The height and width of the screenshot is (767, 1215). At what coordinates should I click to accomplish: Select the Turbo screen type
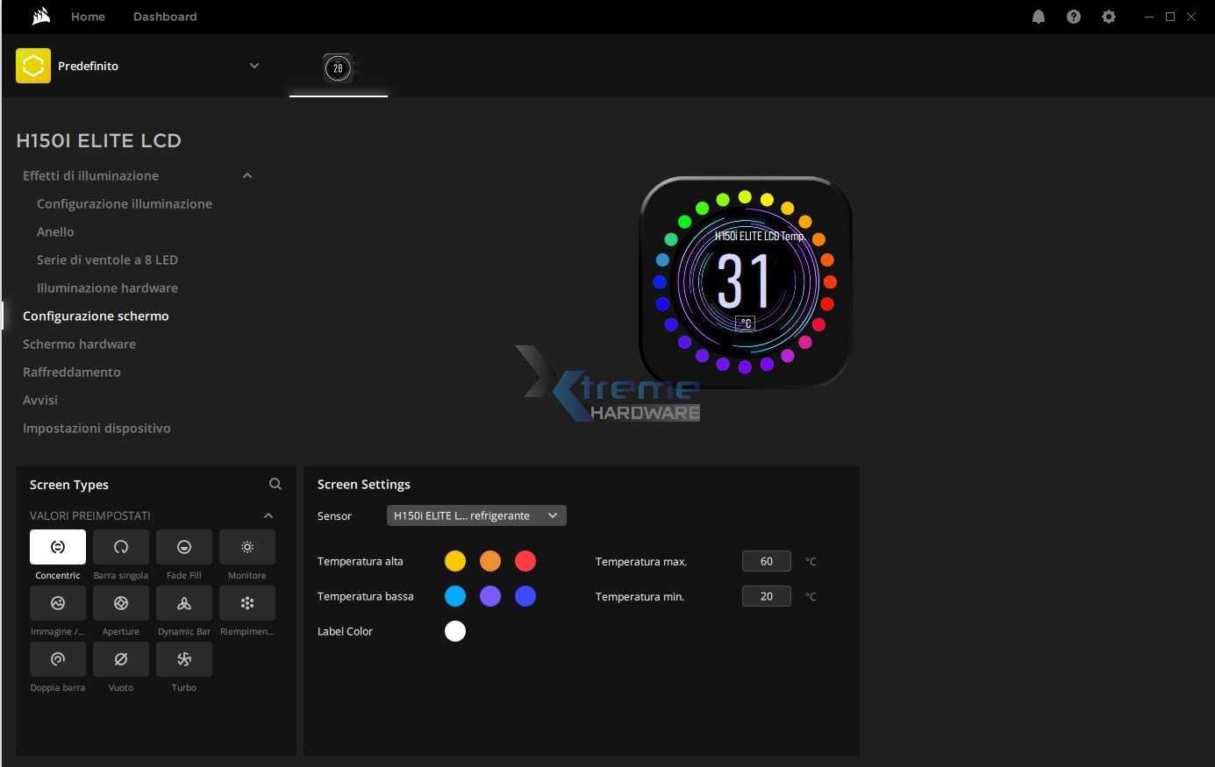click(x=184, y=659)
